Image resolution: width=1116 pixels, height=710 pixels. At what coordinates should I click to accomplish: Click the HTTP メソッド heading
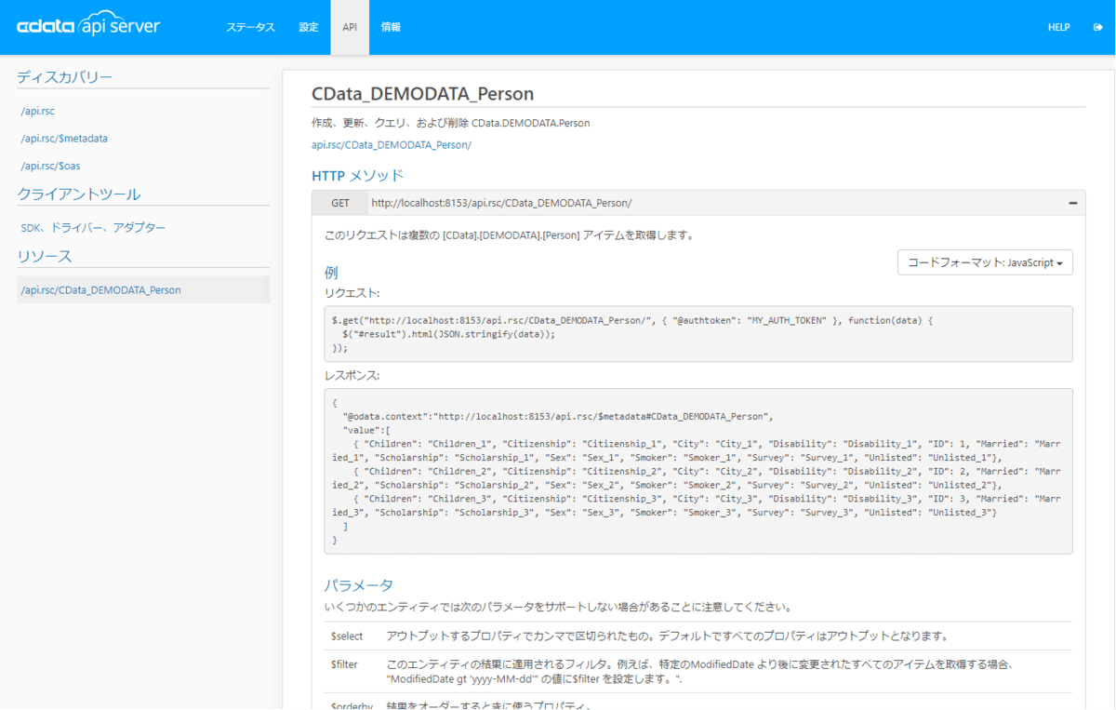[x=358, y=175]
